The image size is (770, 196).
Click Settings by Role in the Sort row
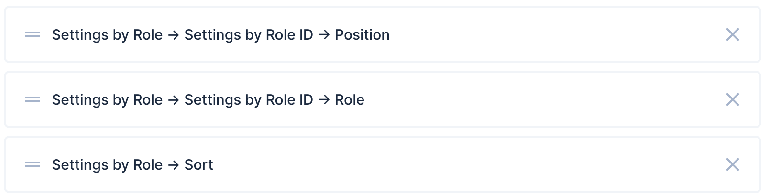pos(107,165)
